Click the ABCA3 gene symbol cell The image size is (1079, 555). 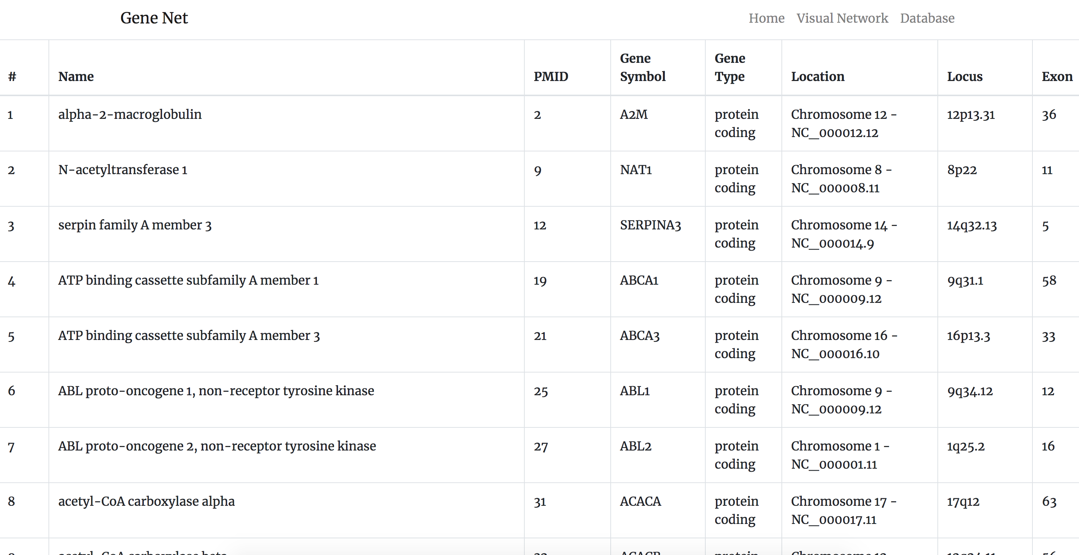[x=639, y=335]
